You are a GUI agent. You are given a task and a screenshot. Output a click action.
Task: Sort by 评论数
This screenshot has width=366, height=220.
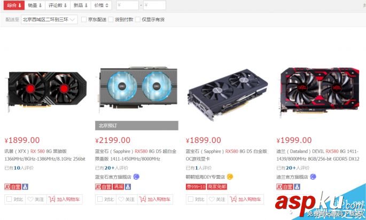click(x=58, y=5)
